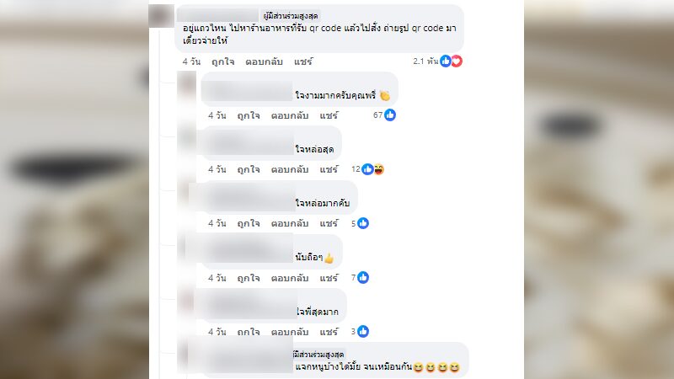Click the blue like icon next to 2.1 พัน
This screenshot has height=379, width=674.
coord(446,61)
